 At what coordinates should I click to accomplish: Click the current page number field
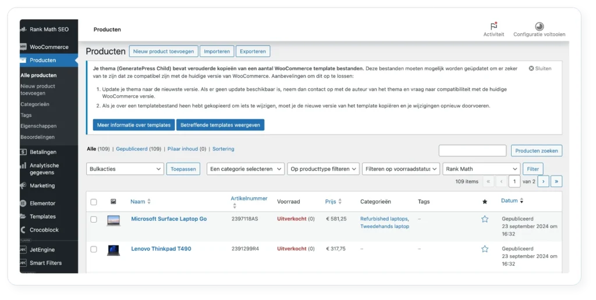click(515, 181)
